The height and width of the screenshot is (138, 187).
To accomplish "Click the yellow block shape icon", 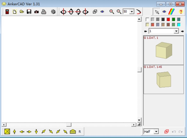I will point(73,132).
